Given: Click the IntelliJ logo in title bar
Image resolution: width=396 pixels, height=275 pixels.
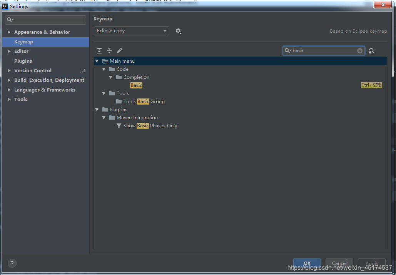Looking at the screenshot, I should tap(5, 6).
